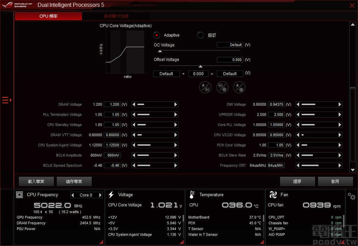Click the Offset Voltage slider handle
The height and width of the screenshot is (246, 358).
click(200, 66)
